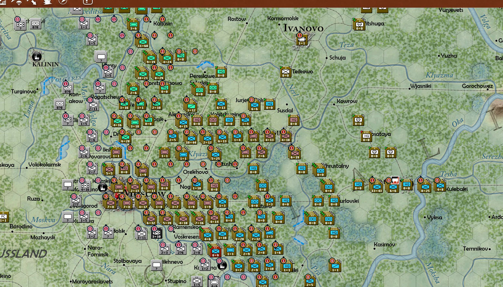This screenshot has width=503, height=287.
Task: Select the 8=28 blue infantry stack
Action: pos(240,235)
